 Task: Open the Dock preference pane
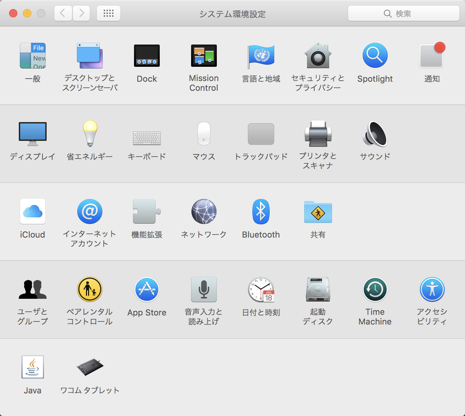click(x=147, y=56)
